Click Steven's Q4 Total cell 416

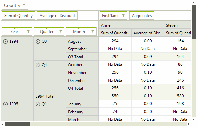[x=178, y=88]
